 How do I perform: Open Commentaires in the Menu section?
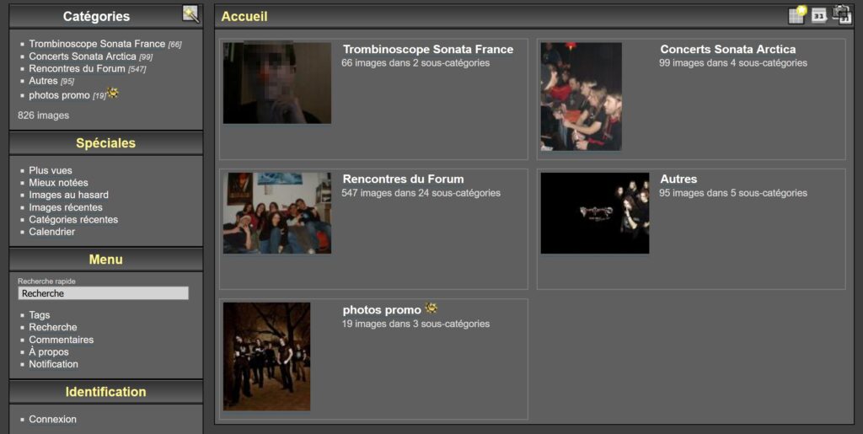point(61,340)
